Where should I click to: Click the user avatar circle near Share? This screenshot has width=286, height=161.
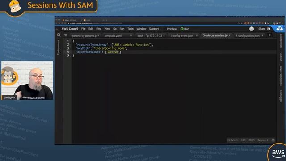click(252, 29)
